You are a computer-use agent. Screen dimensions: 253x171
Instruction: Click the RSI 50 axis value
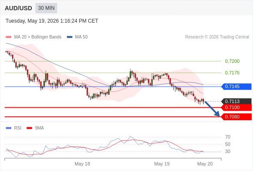pos(228,144)
